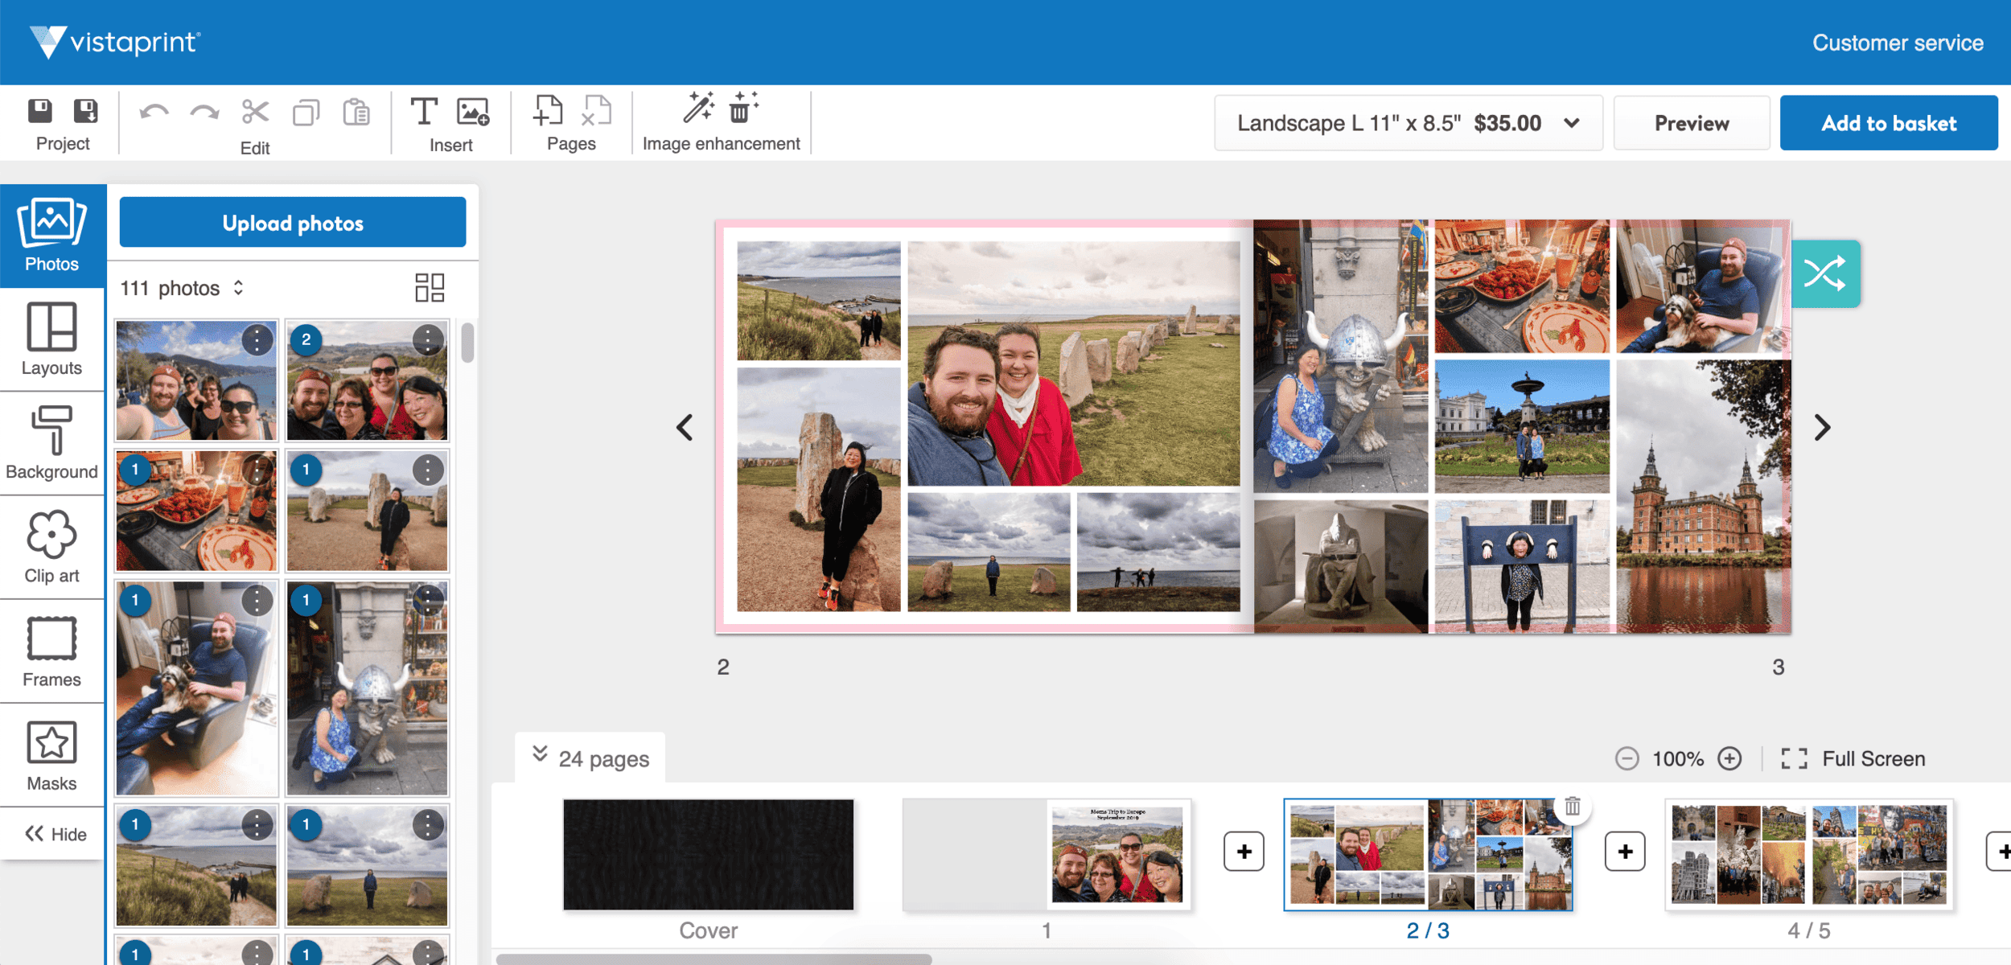Undo the last action

tap(154, 113)
